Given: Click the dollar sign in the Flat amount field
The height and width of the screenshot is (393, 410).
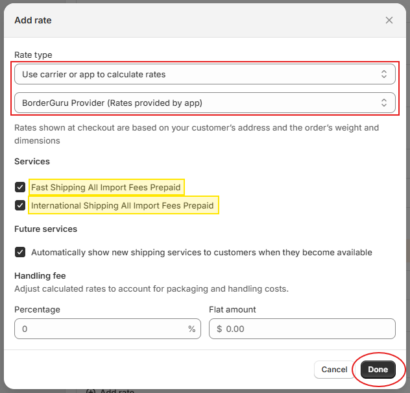Looking at the screenshot, I should [219, 329].
